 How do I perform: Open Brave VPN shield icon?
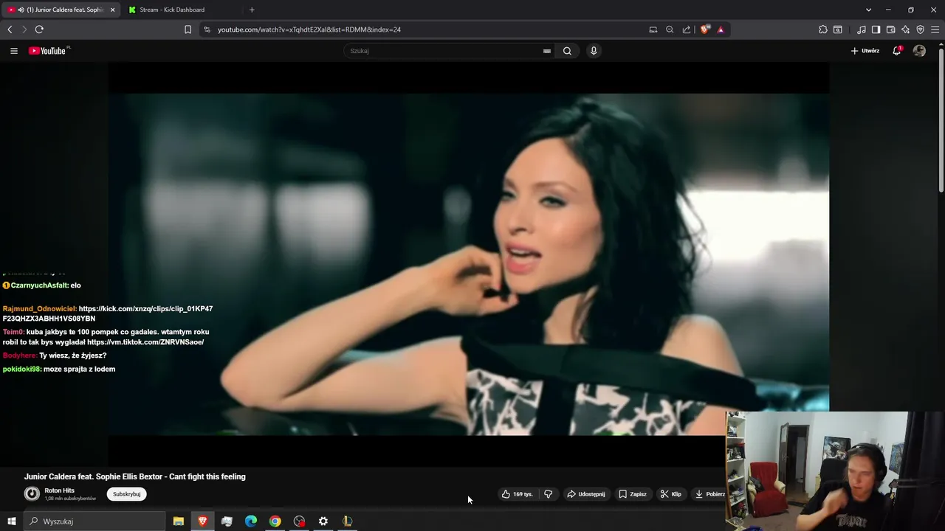point(921,29)
